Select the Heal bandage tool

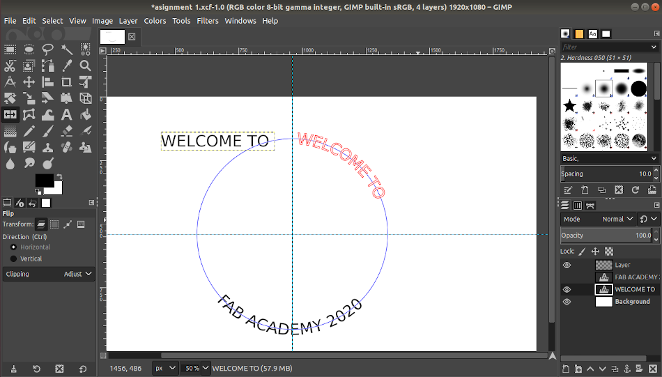(67, 147)
